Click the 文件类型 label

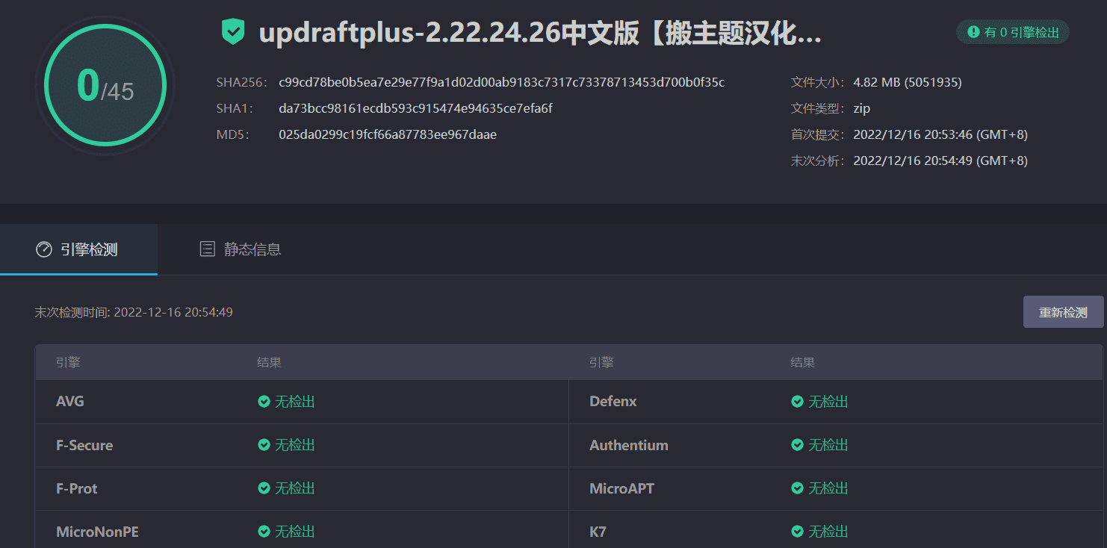click(x=819, y=108)
